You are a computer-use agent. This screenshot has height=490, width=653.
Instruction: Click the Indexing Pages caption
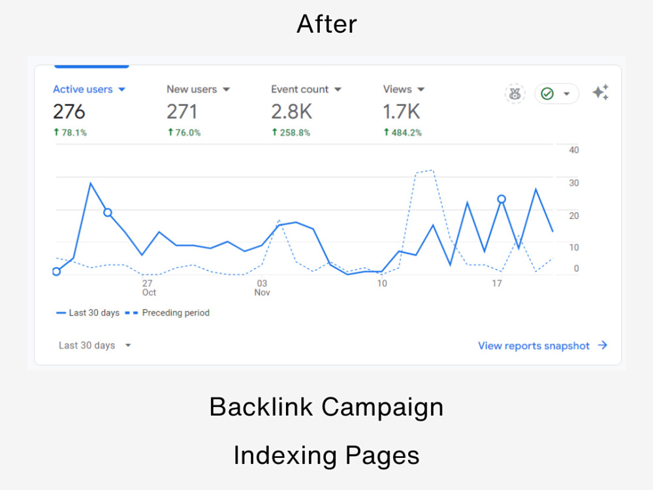pyautogui.click(x=326, y=455)
